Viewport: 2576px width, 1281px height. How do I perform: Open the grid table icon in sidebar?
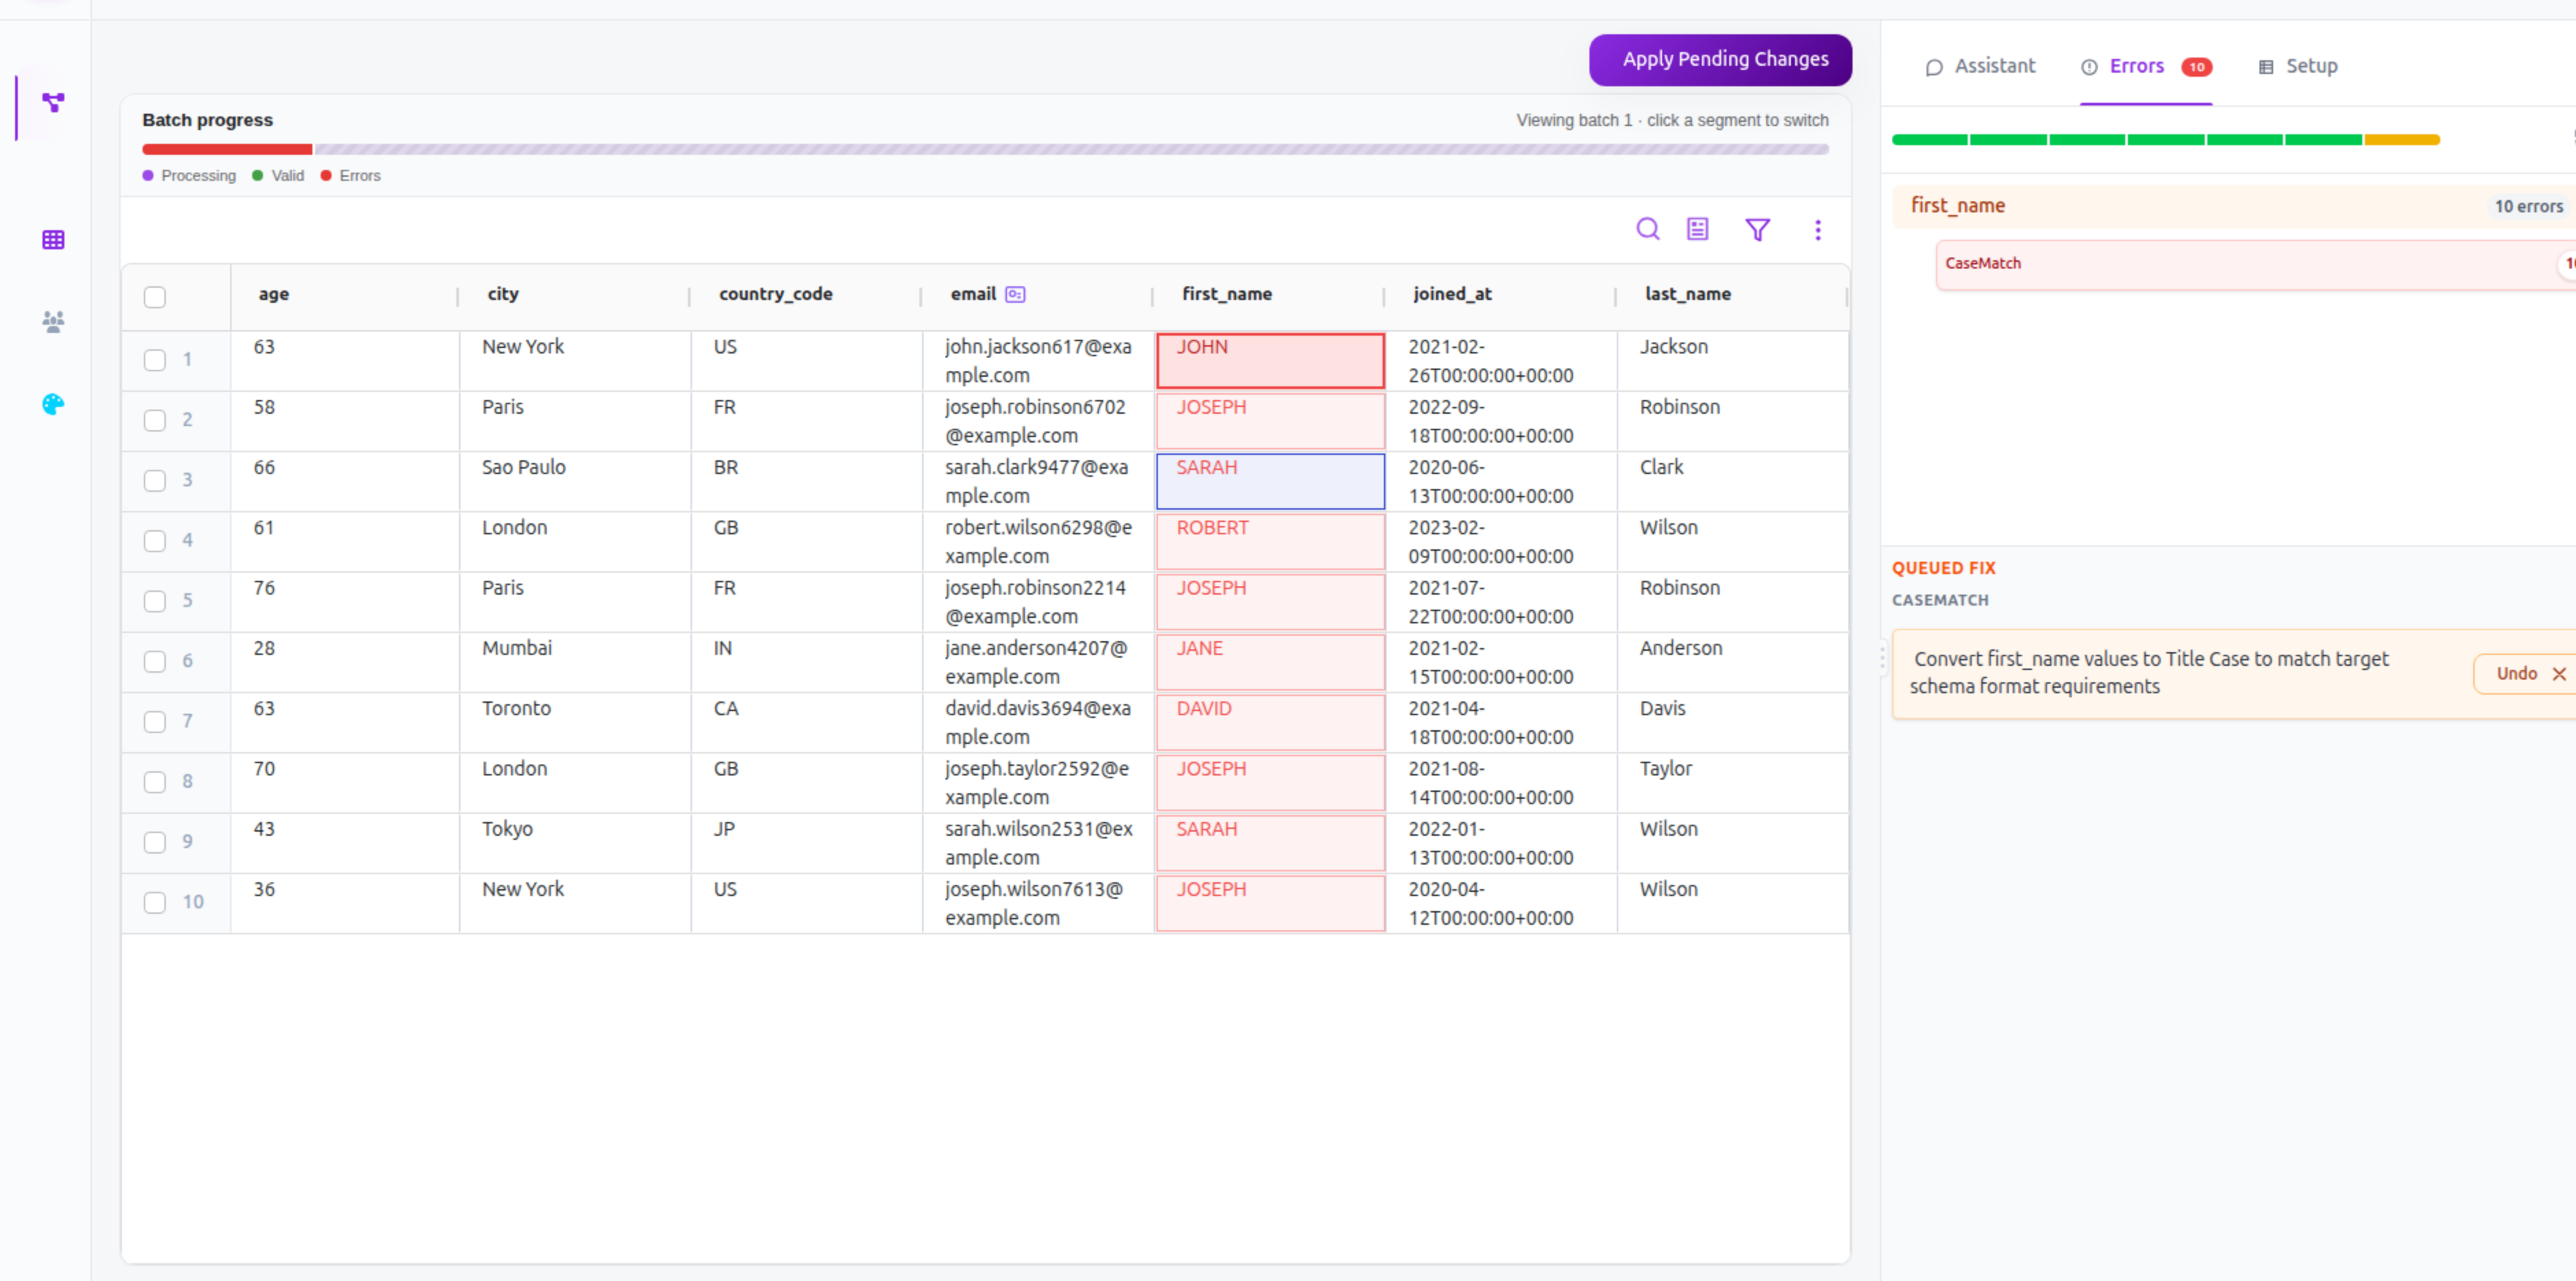pos(53,240)
